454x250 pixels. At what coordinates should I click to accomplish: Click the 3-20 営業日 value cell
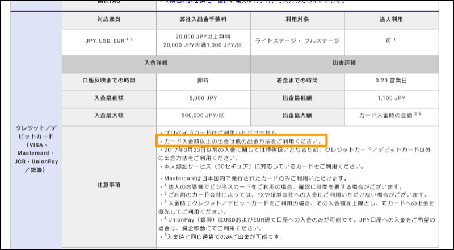[x=392, y=81]
